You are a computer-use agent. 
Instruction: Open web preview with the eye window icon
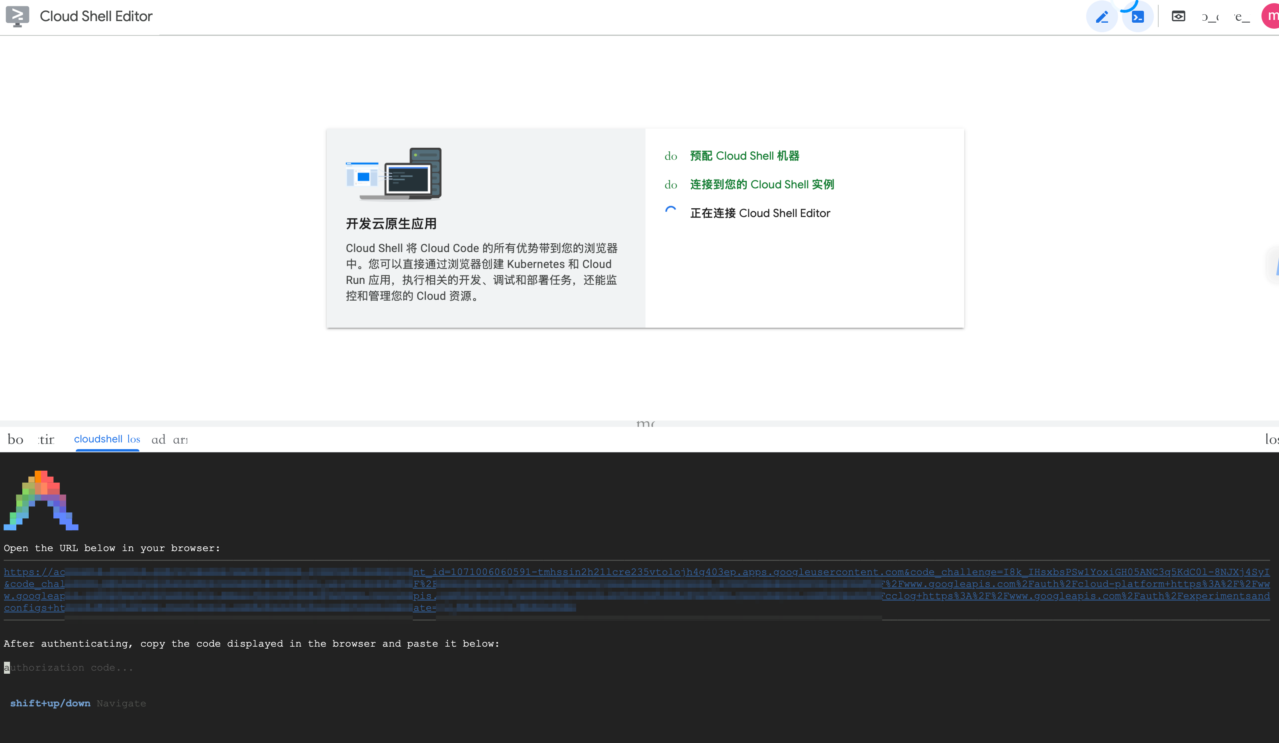[x=1179, y=16]
